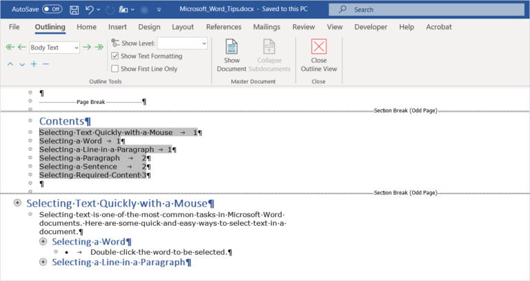Expand the Selecting Text Quickly with a Mouse heading
The height and width of the screenshot is (281, 530).
pos(17,204)
